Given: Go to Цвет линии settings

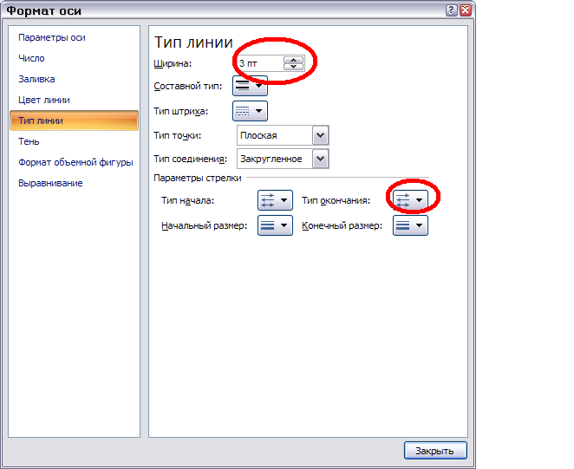Looking at the screenshot, I should click(x=44, y=101).
